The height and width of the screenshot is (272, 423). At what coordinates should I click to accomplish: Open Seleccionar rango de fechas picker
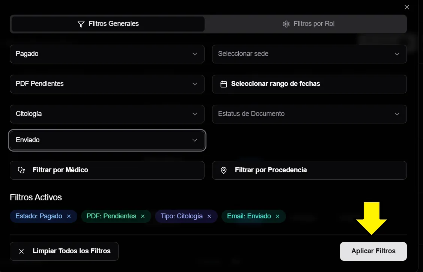tap(309, 84)
